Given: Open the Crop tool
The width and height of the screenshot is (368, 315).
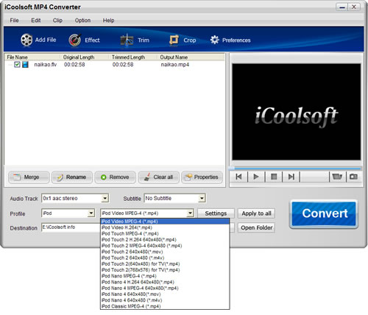Looking at the screenshot, I should tap(183, 40).
